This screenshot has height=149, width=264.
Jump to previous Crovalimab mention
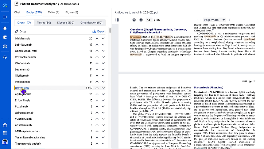coord(97,88)
